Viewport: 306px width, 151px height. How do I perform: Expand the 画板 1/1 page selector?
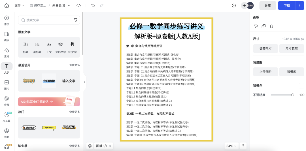[104, 146]
